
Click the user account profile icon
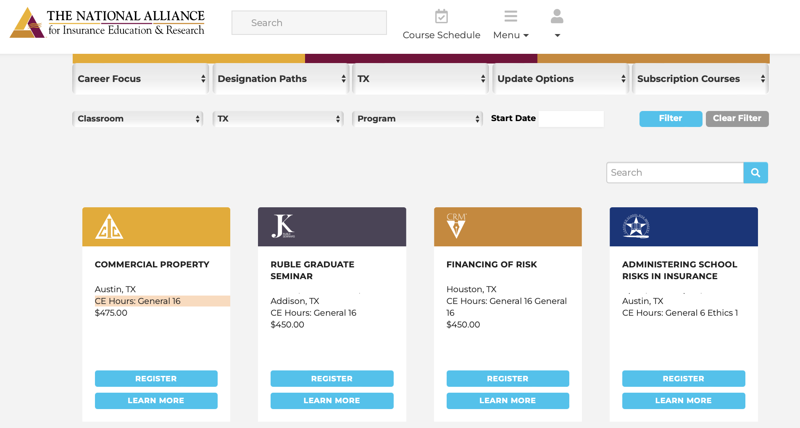click(x=557, y=16)
